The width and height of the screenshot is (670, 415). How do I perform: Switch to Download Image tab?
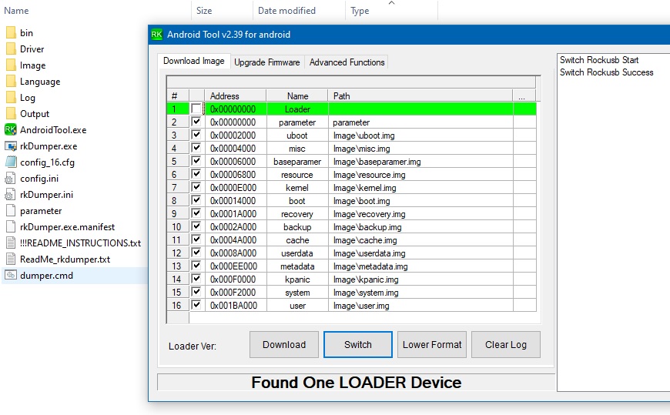194,61
